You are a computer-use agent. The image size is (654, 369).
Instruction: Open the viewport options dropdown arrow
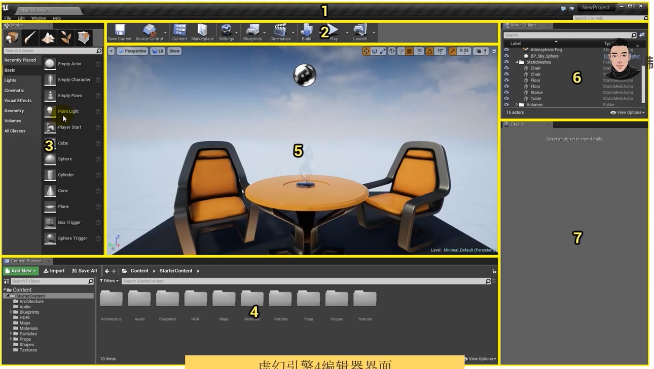tap(111, 51)
